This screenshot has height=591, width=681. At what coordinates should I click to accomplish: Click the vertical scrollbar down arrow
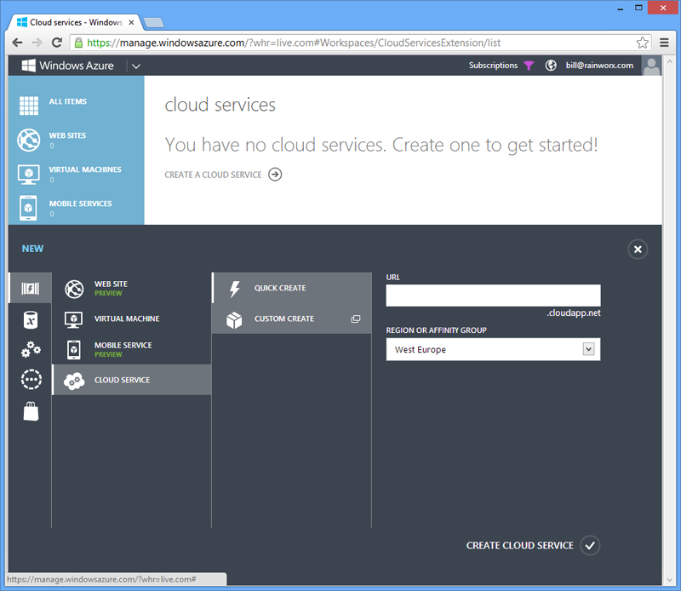point(670,580)
